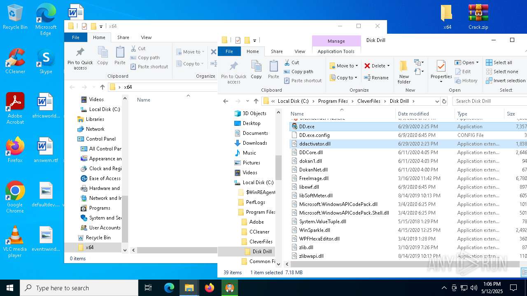
Task: Select the VLC media player desktop icon
Action: click(15, 242)
